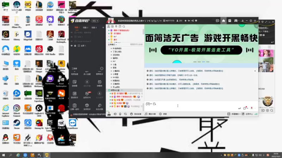
Task: Toggle visibility of the 文本 1 source
Action: tap(72, 37)
